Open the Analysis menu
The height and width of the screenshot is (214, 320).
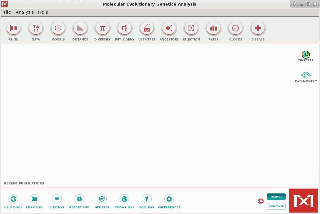pos(24,12)
